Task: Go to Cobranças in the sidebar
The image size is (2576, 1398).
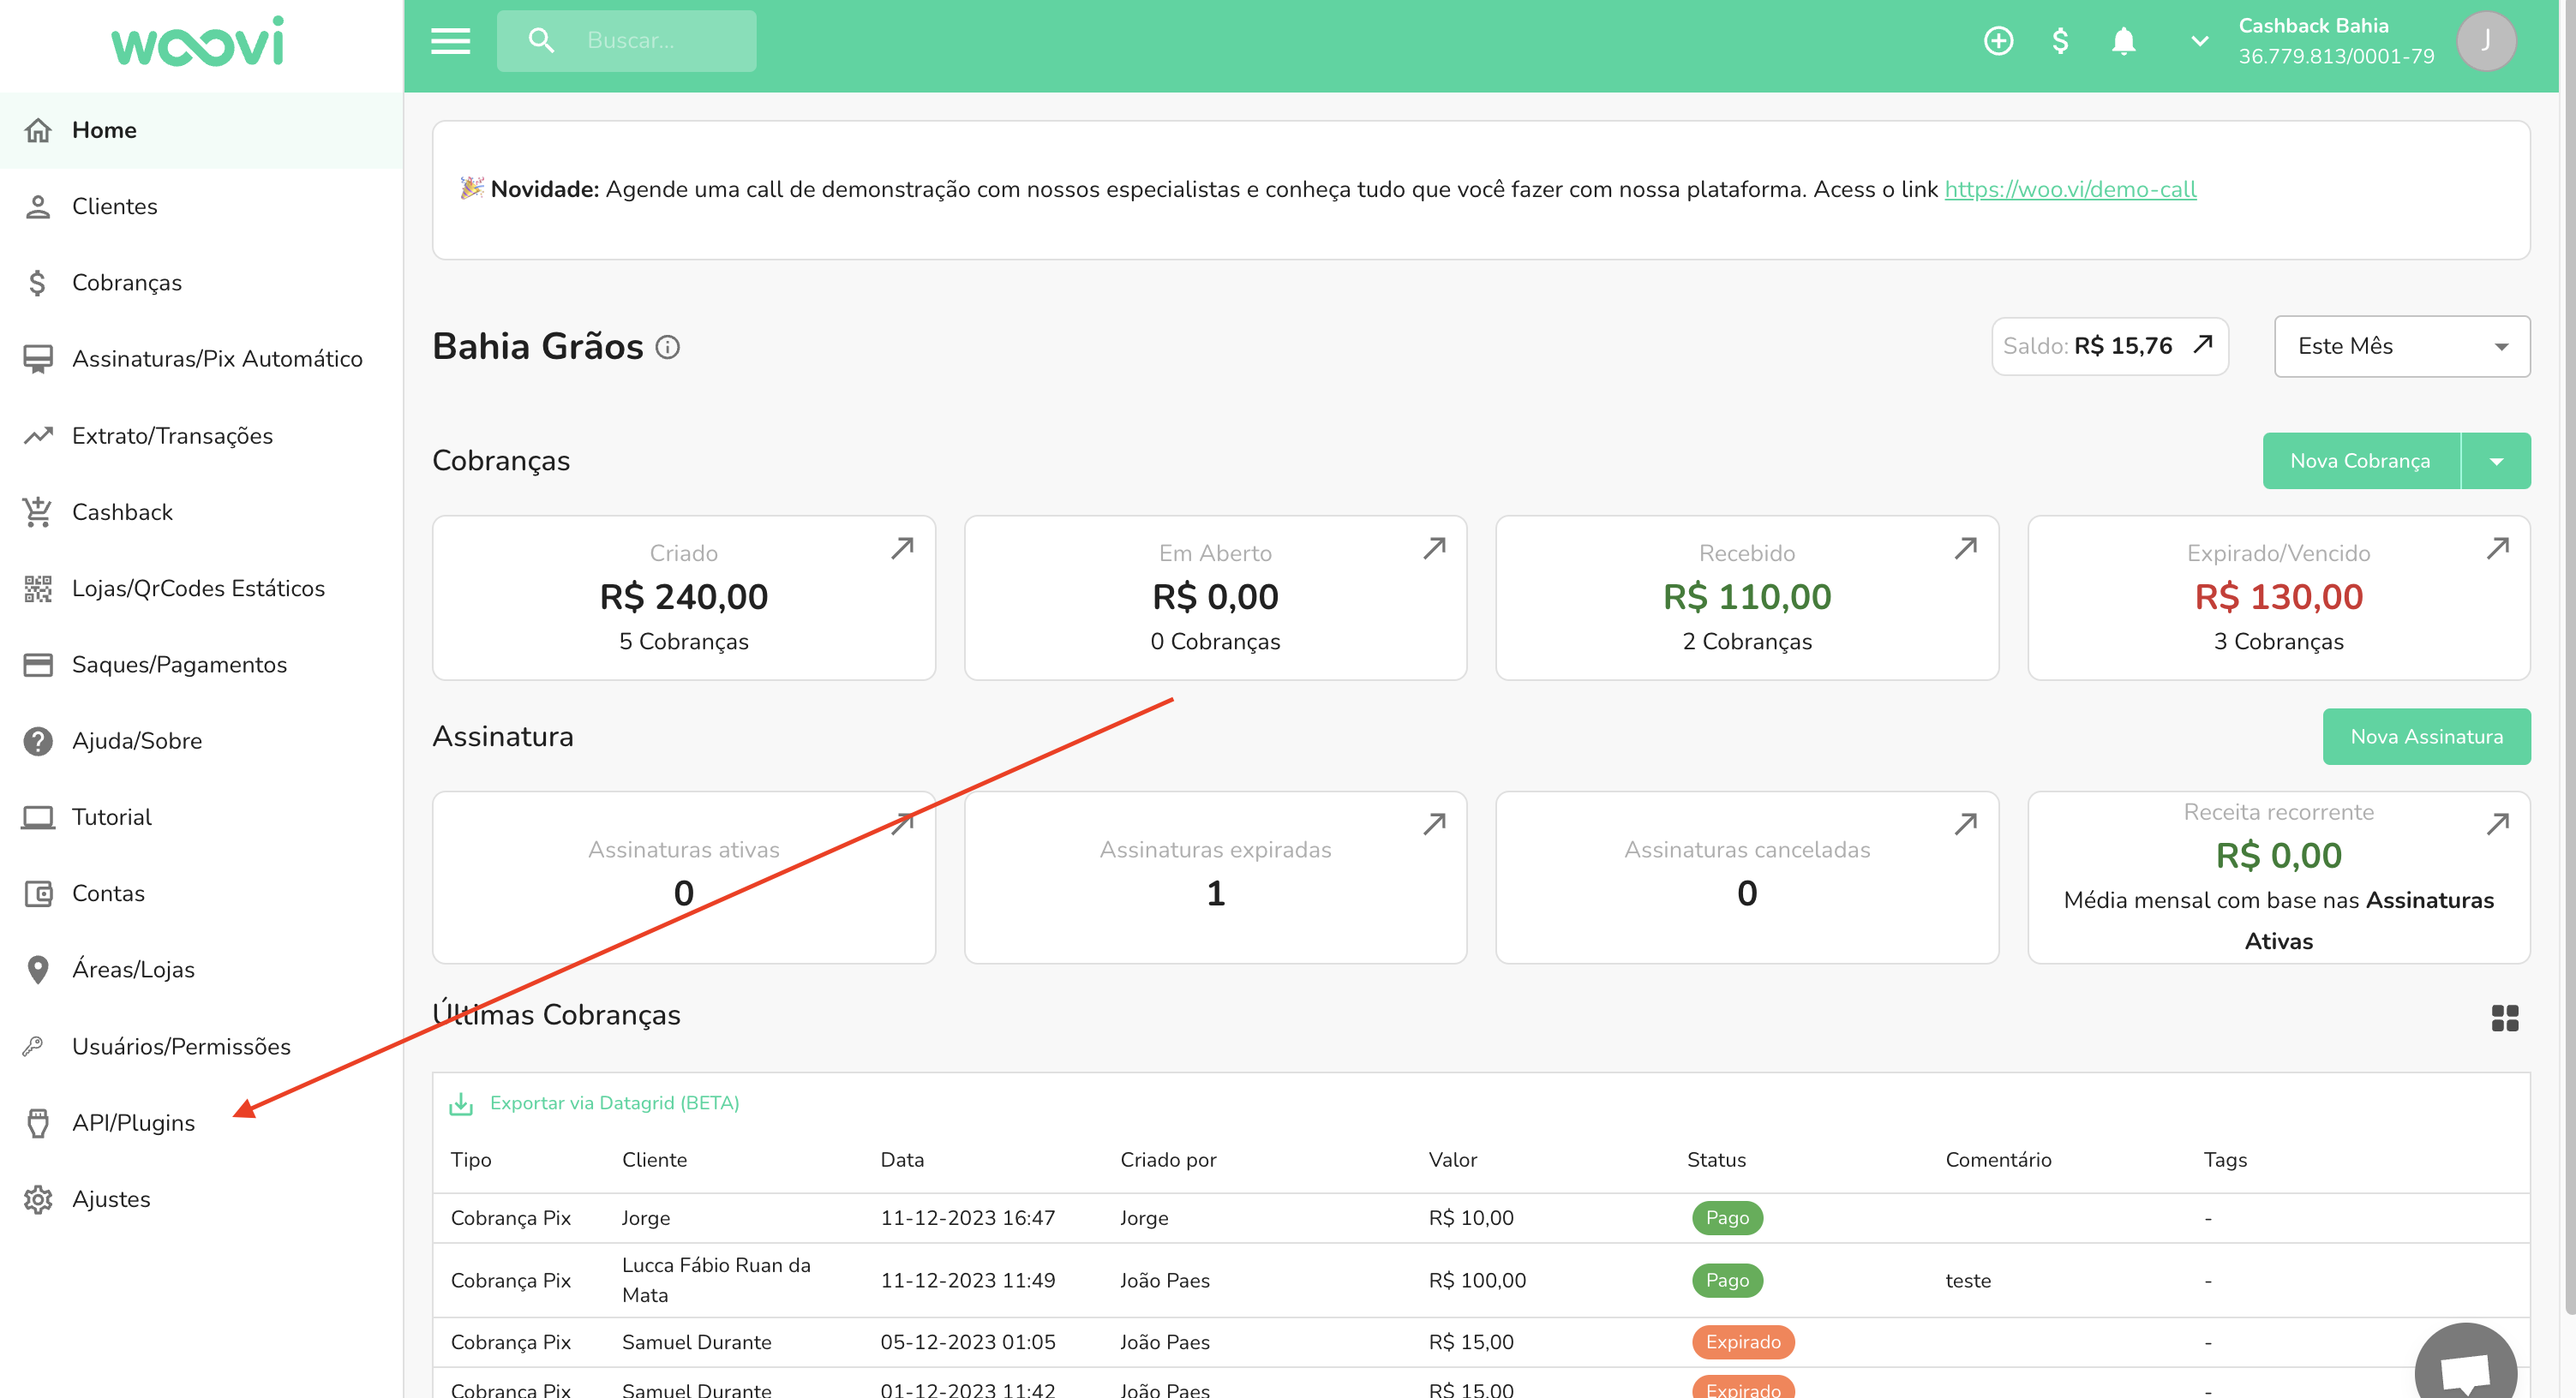Action: (x=126, y=283)
